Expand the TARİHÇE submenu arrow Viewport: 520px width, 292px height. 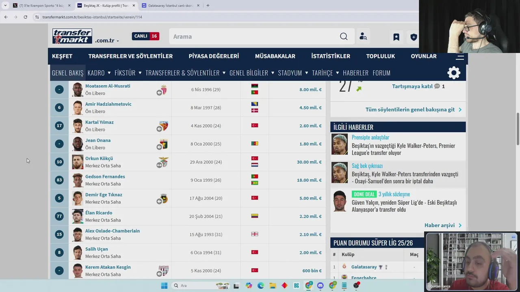[337, 73]
